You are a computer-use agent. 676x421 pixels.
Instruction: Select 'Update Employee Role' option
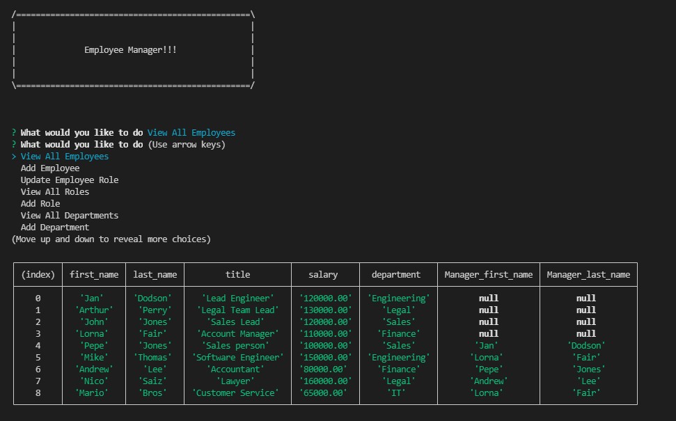70,180
